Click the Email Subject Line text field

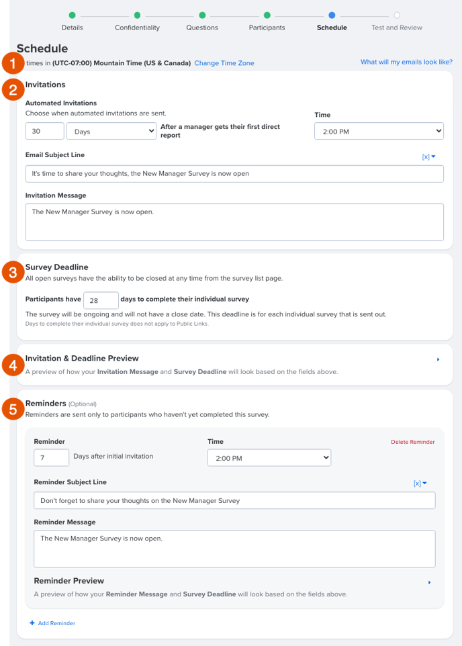234,174
